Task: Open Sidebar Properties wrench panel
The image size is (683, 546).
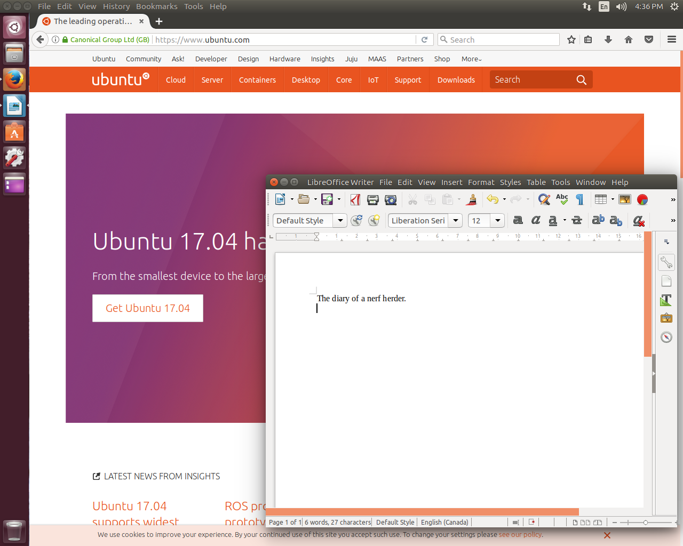Action: 666,262
